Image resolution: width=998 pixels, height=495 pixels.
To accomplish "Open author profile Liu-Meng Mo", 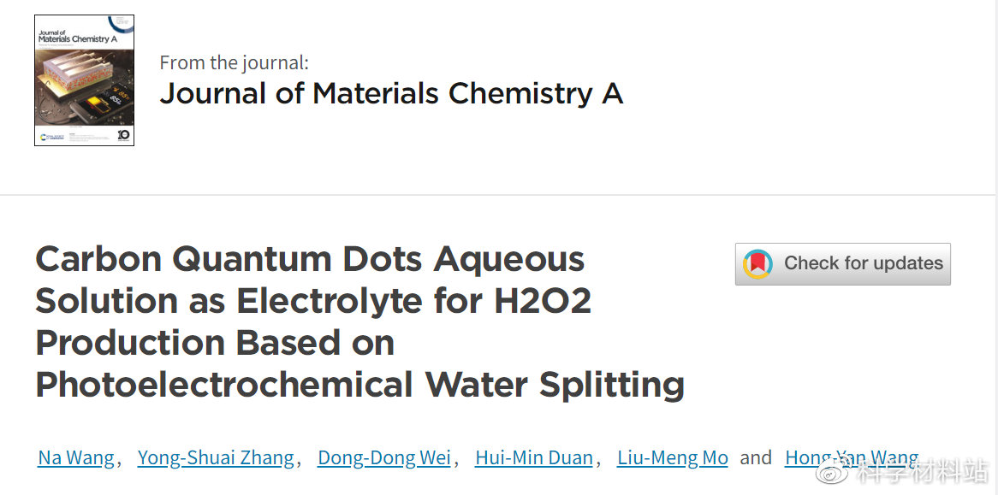I will coord(672,457).
